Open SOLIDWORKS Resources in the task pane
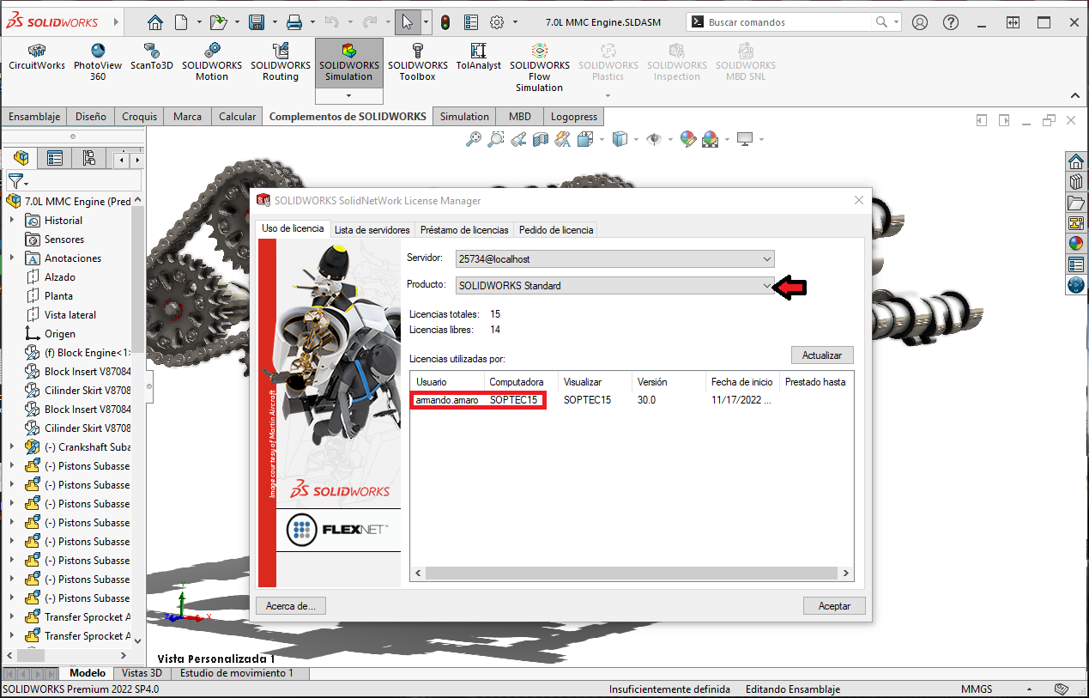1089x698 pixels. point(1076,161)
